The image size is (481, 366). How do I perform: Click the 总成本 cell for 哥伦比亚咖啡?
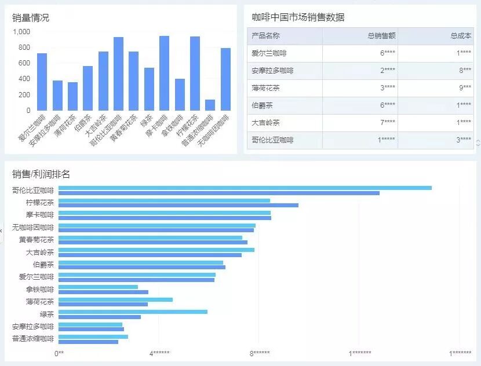pos(436,140)
